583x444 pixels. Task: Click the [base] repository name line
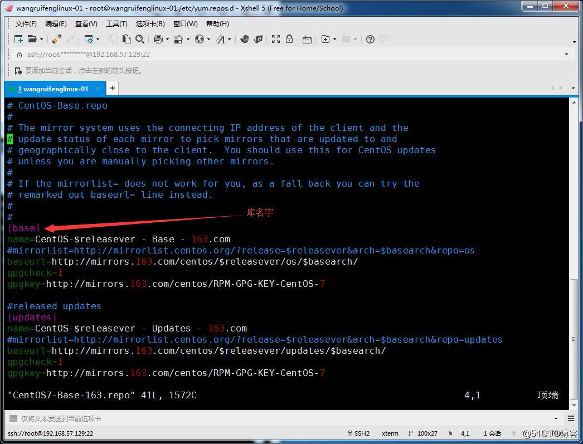23,228
